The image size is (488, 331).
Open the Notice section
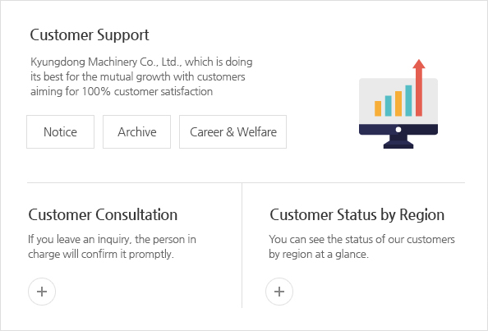(60, 132)
